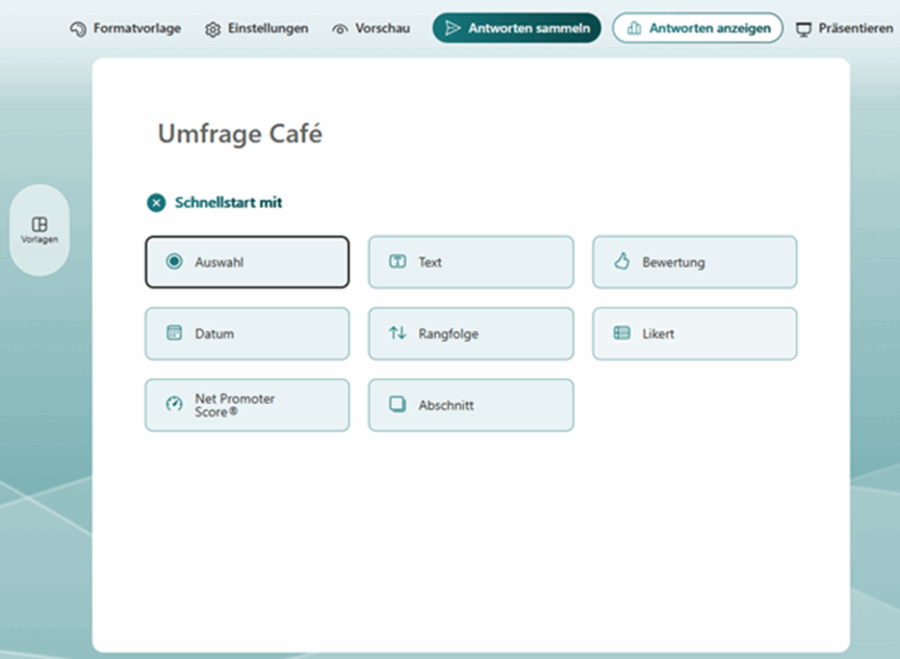Click the Text question type icon

397,261
